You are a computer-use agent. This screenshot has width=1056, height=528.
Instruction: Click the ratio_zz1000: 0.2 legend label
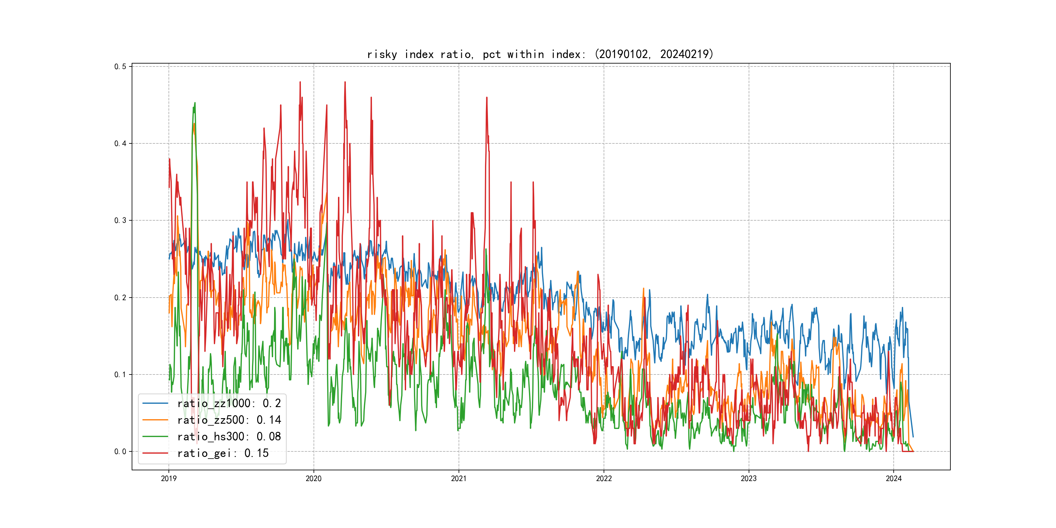[229, 403]
